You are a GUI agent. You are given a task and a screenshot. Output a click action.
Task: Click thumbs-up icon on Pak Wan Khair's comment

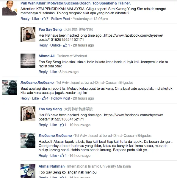coord(43,18)
